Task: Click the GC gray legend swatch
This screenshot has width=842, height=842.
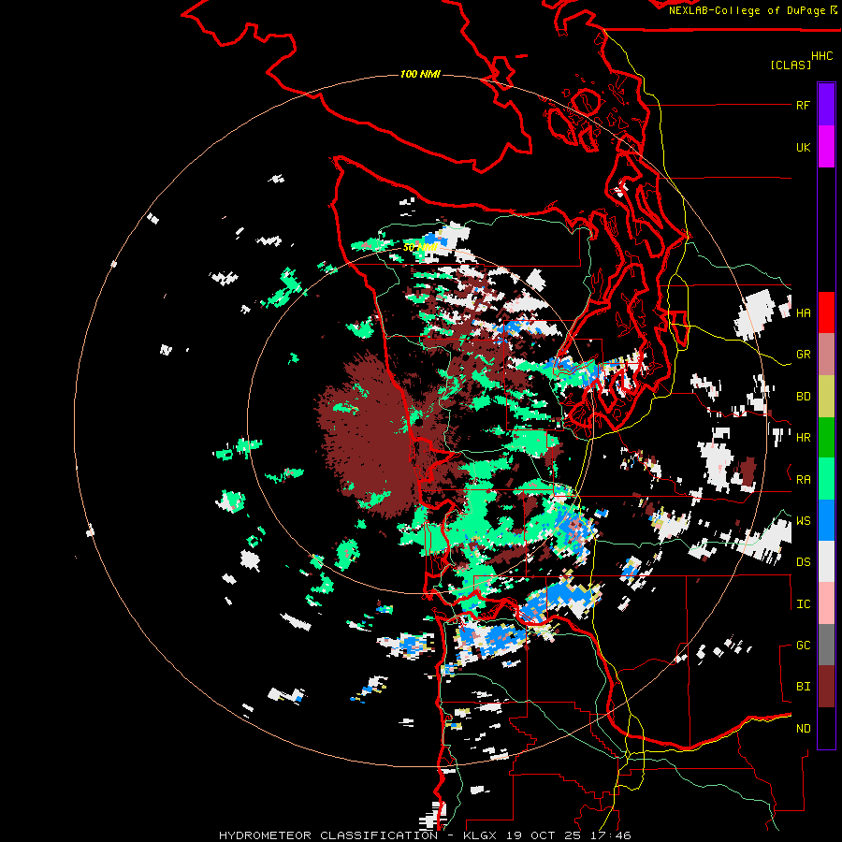Action: (x=826, y=645)
